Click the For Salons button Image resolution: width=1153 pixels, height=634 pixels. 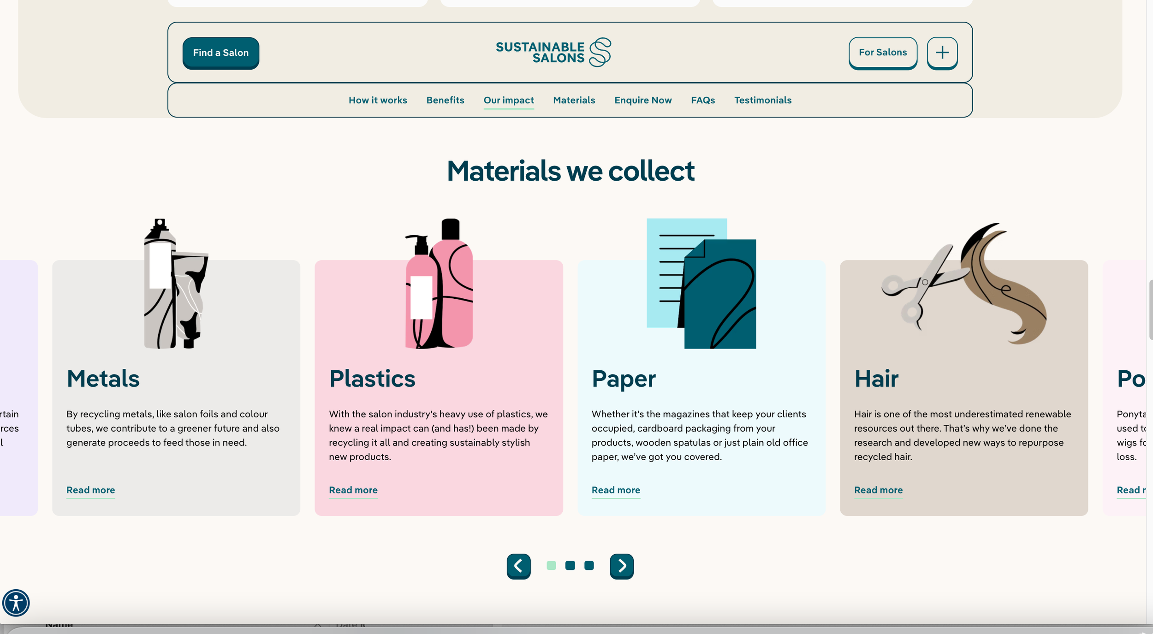[x=882, y=53]
